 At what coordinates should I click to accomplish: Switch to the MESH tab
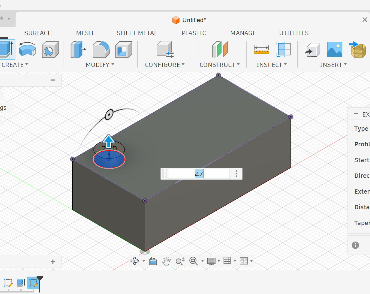point(85,33)
